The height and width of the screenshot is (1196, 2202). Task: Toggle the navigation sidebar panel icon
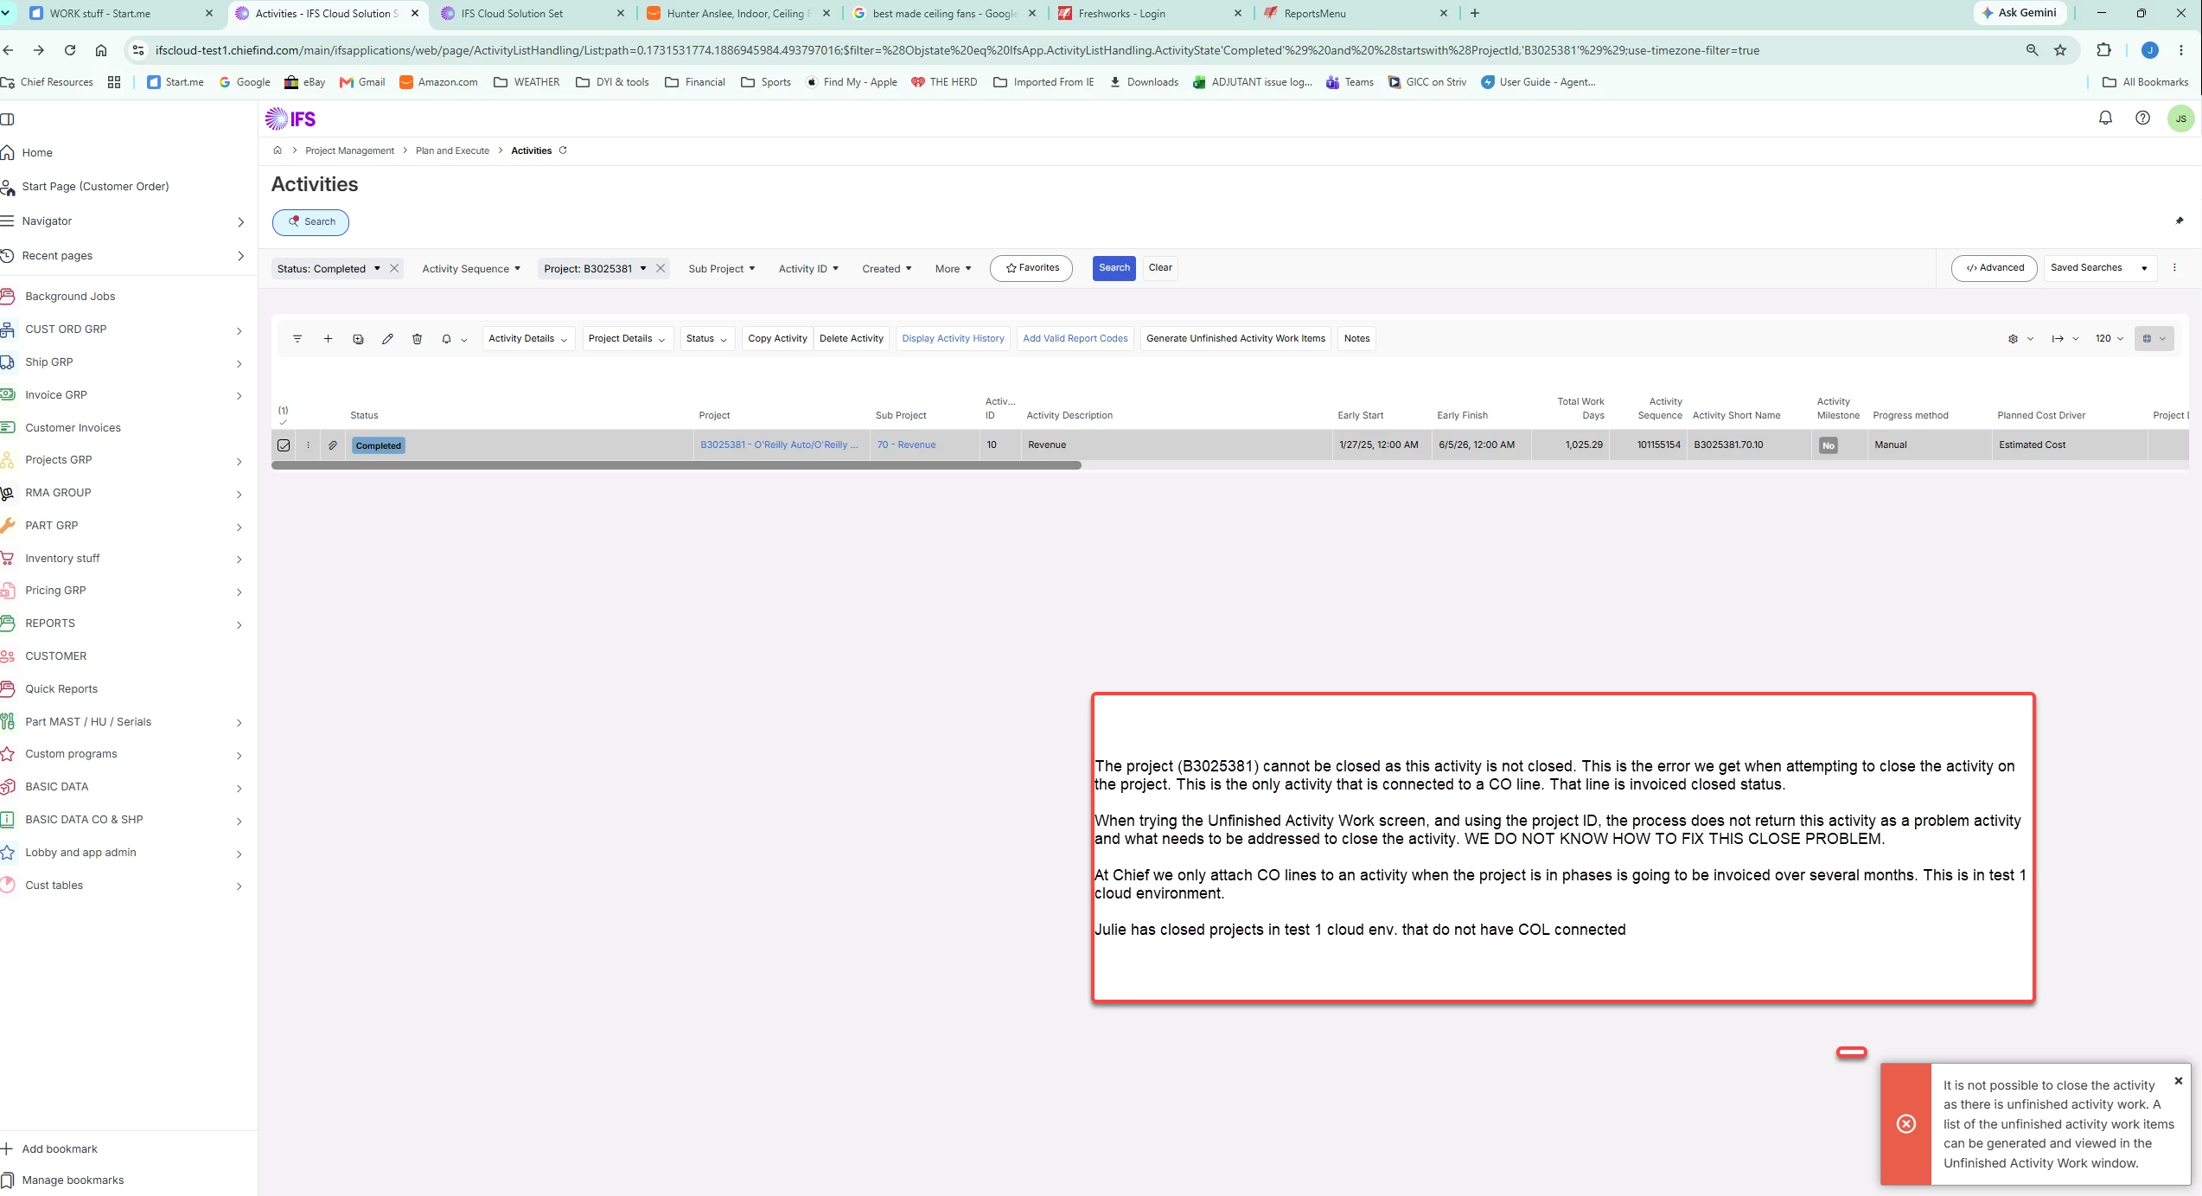8,119
